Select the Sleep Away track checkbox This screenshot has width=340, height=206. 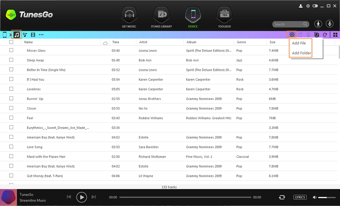point(11,60)
